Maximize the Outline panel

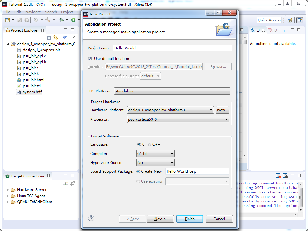(299, 30)
